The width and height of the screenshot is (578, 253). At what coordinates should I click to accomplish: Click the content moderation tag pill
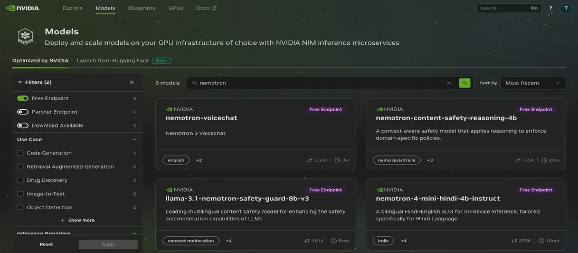[x=191, y=241]
